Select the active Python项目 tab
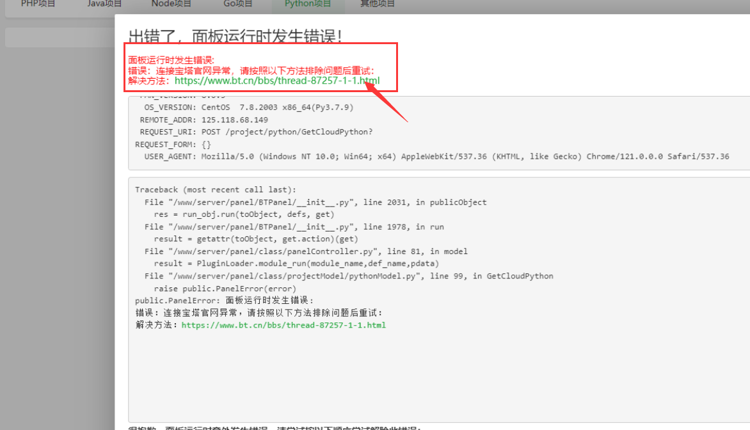 [x=308, y=4]
